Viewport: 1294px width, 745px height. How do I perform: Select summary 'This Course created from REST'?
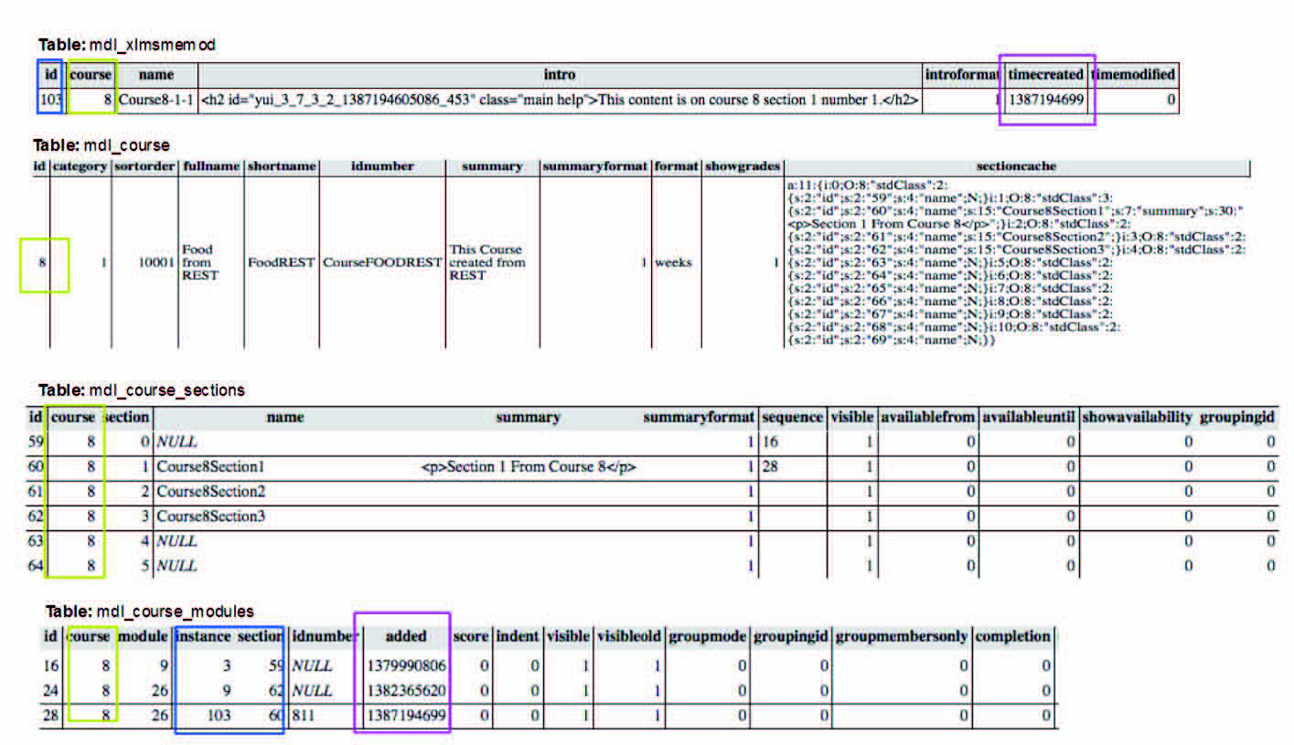(486, 262)
